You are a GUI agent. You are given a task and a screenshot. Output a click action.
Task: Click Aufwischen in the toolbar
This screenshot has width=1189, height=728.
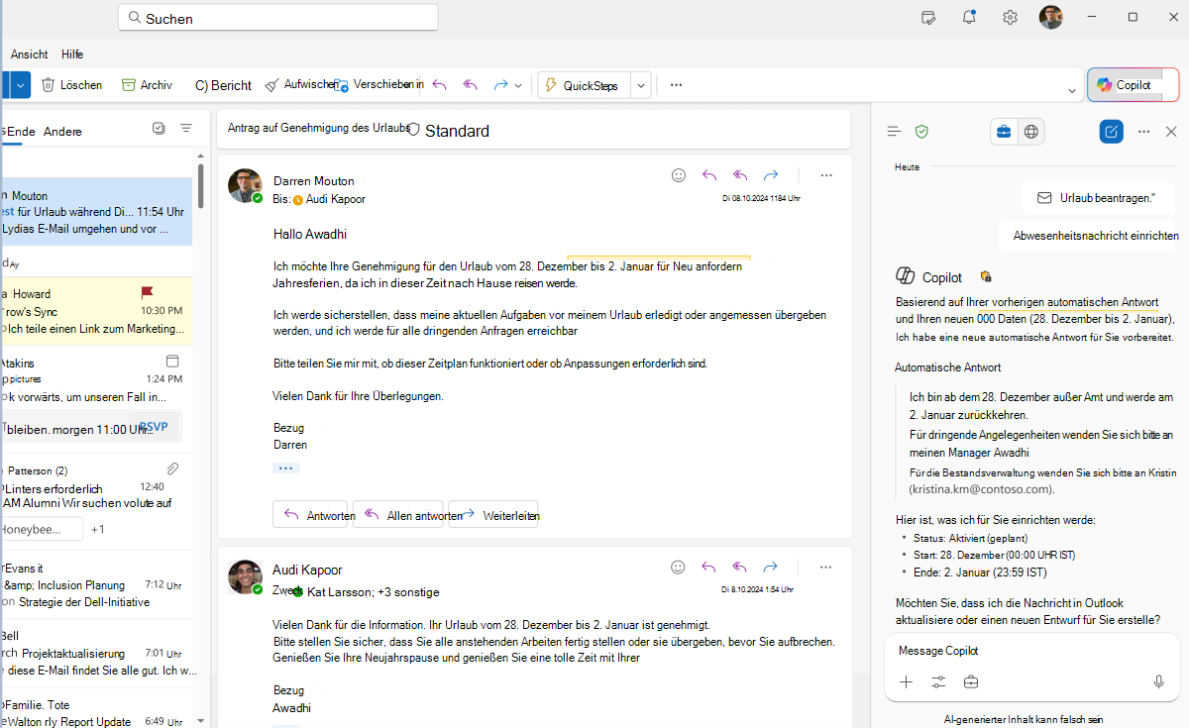[x=300, y=85]
